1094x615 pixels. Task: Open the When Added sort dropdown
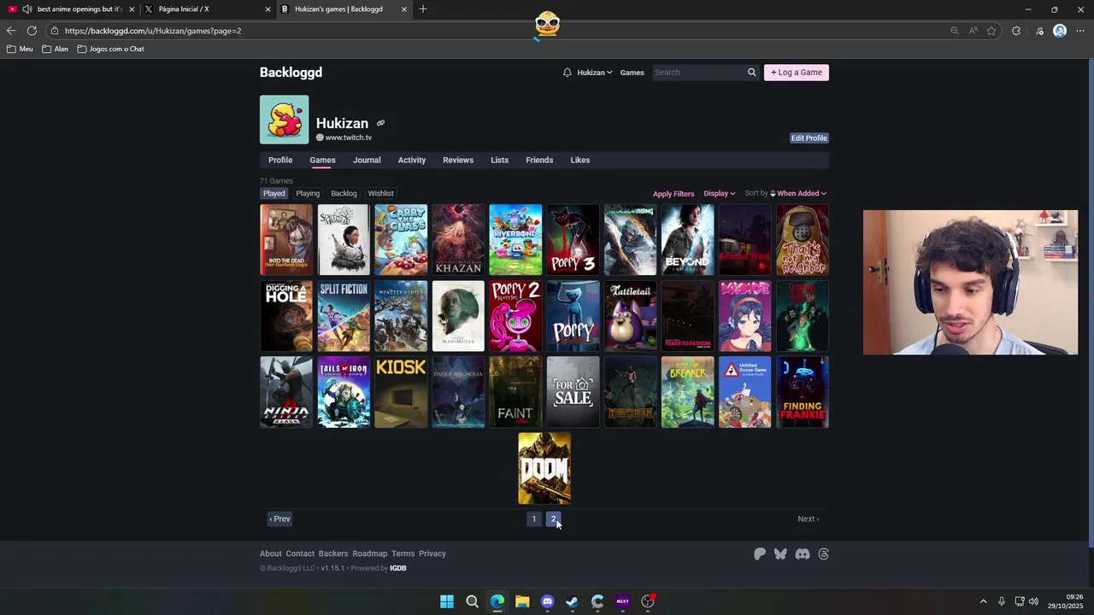click(x=801, y=194)
